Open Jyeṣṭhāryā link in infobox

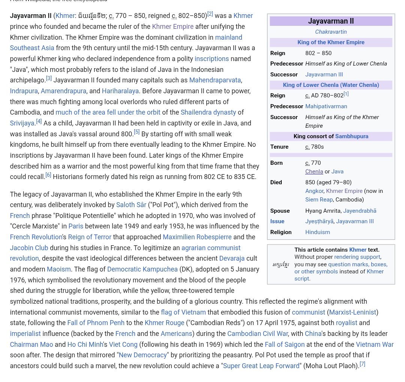(x=319, y=222)
